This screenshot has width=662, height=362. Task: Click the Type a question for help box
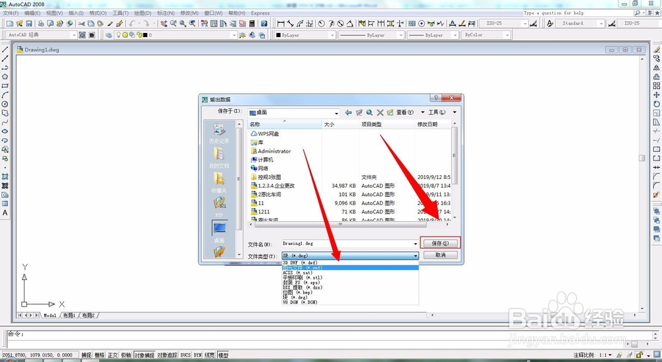click(577, 13)
